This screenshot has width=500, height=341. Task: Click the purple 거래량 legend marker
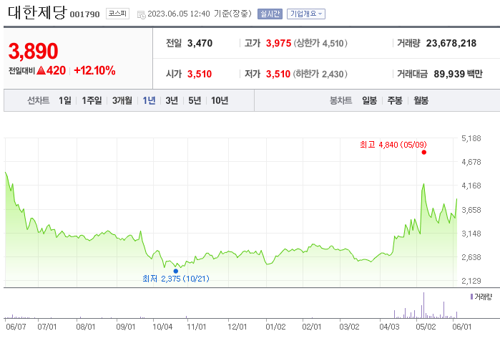[x=471, y=297]
